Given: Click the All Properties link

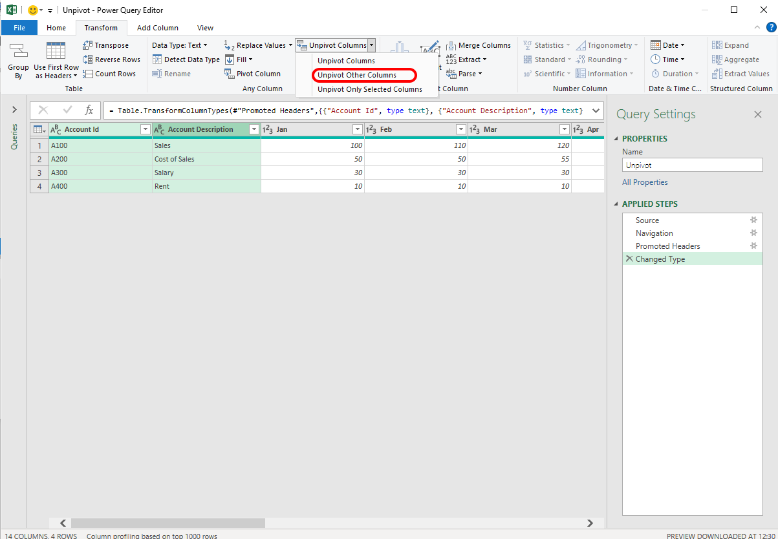Looking at the screenshot, I should point(645,182).
